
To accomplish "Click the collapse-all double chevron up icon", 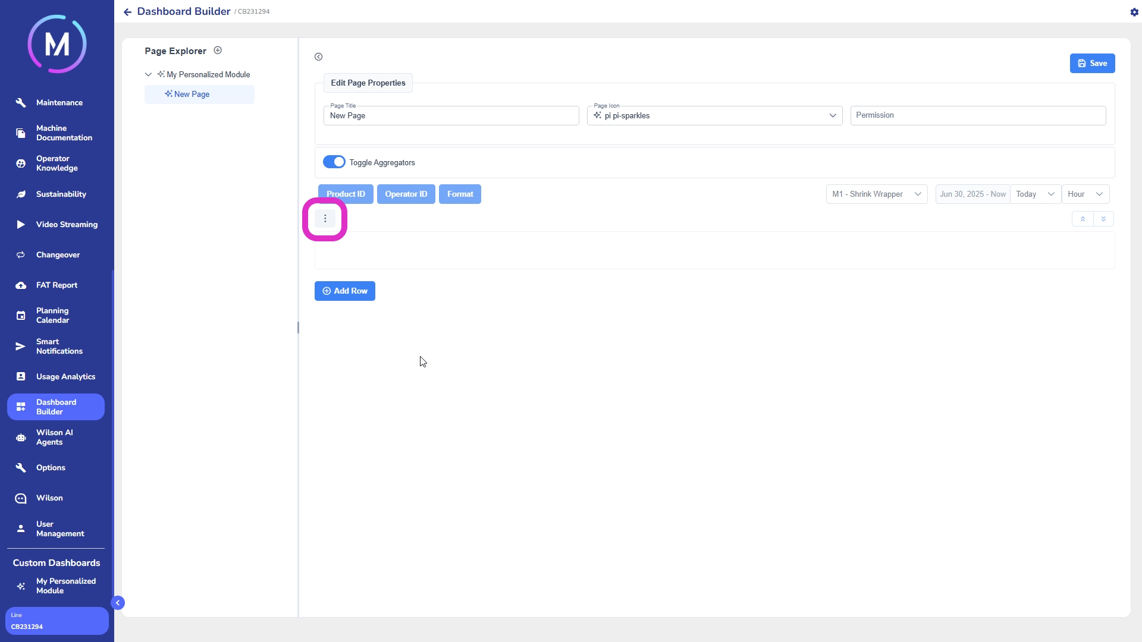I will (1083, 219).
